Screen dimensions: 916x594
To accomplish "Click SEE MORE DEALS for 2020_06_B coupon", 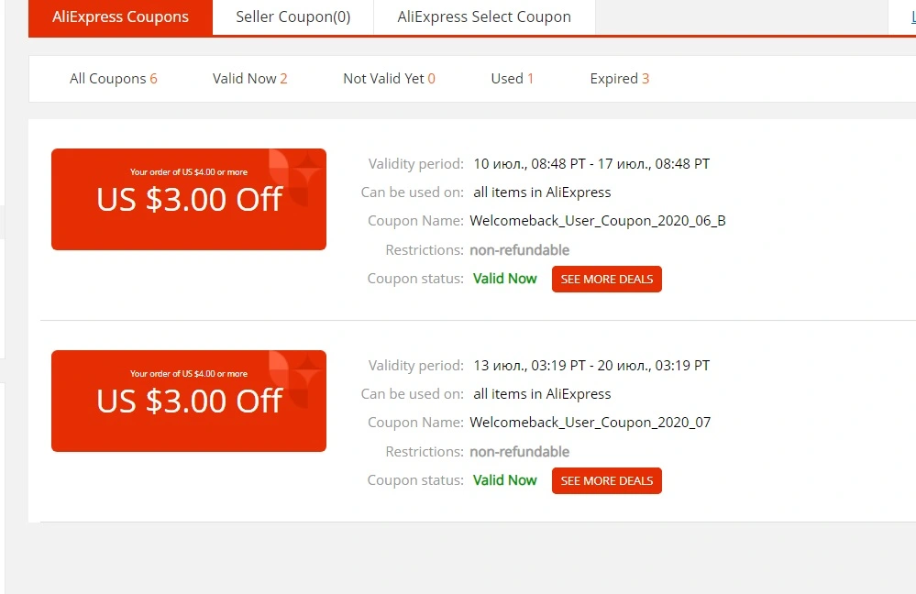I will click(x=607, y=280).
